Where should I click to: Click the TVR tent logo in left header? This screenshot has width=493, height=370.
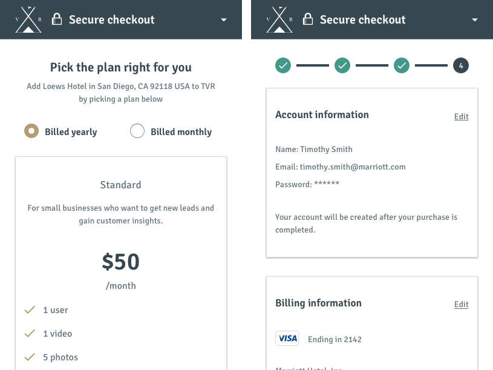click(28, 19)
